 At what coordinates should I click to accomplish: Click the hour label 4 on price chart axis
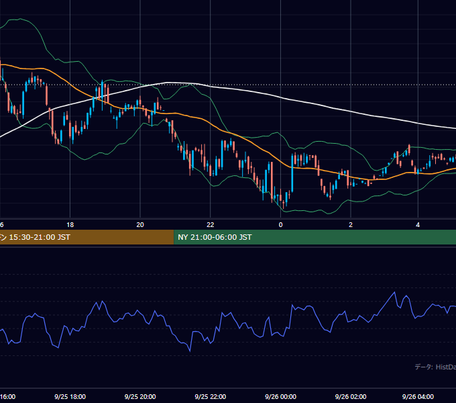pos(418,225)
